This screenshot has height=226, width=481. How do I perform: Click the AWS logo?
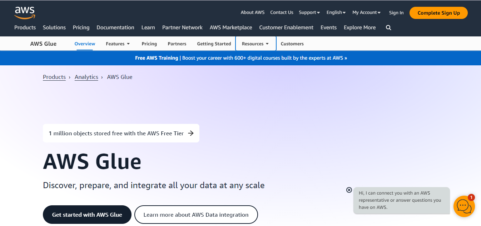pos(25,12)
